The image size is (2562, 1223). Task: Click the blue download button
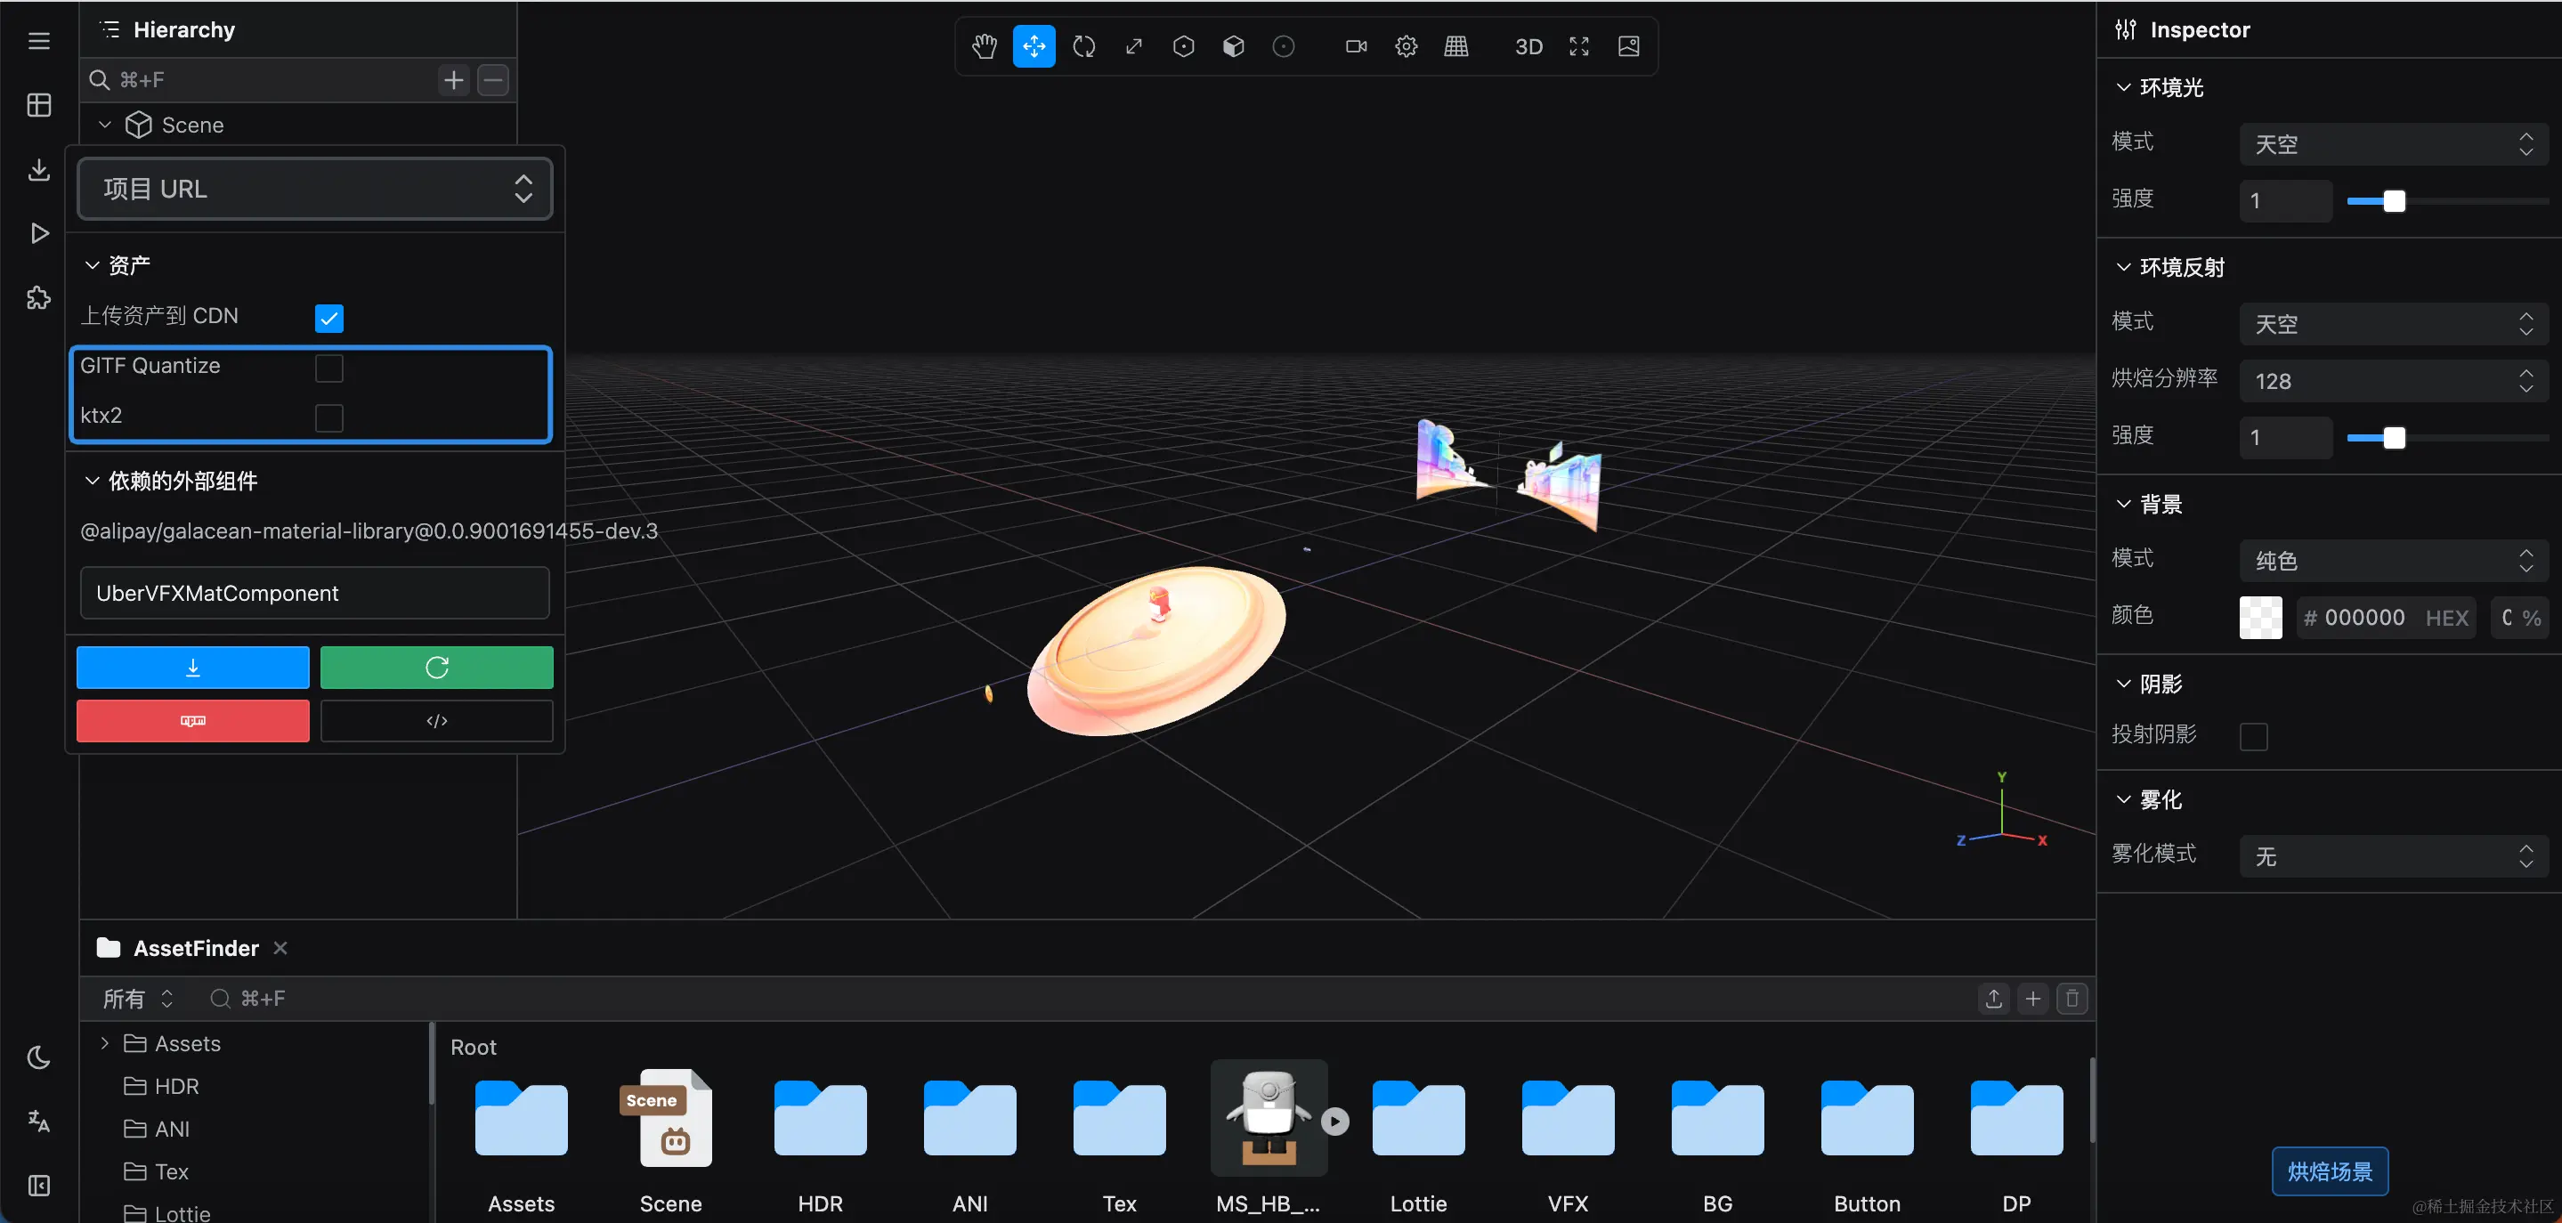(193, 668)
